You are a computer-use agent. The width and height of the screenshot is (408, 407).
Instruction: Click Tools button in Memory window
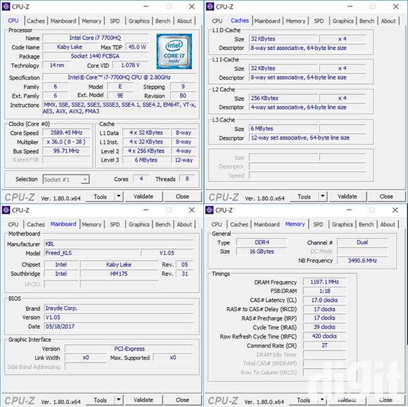(x=304, y=400)
